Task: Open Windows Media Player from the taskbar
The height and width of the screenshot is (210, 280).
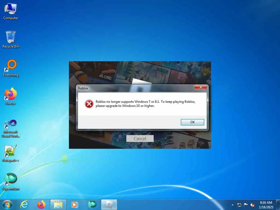Action: (x=75, y=205)
